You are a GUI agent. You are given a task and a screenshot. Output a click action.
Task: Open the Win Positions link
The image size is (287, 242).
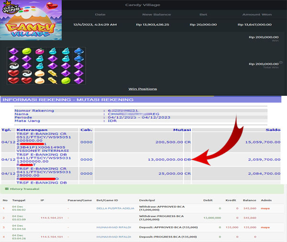click(143, 89)
